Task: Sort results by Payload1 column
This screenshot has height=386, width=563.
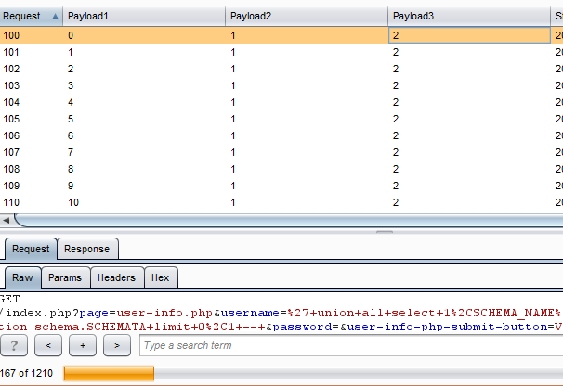Action: tap(144, 16)
